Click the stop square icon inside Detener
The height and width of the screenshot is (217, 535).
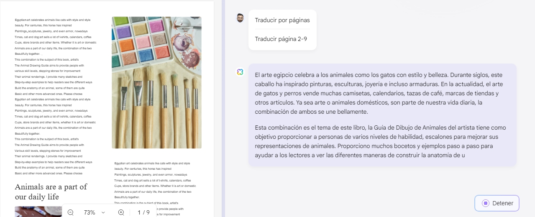485,203
